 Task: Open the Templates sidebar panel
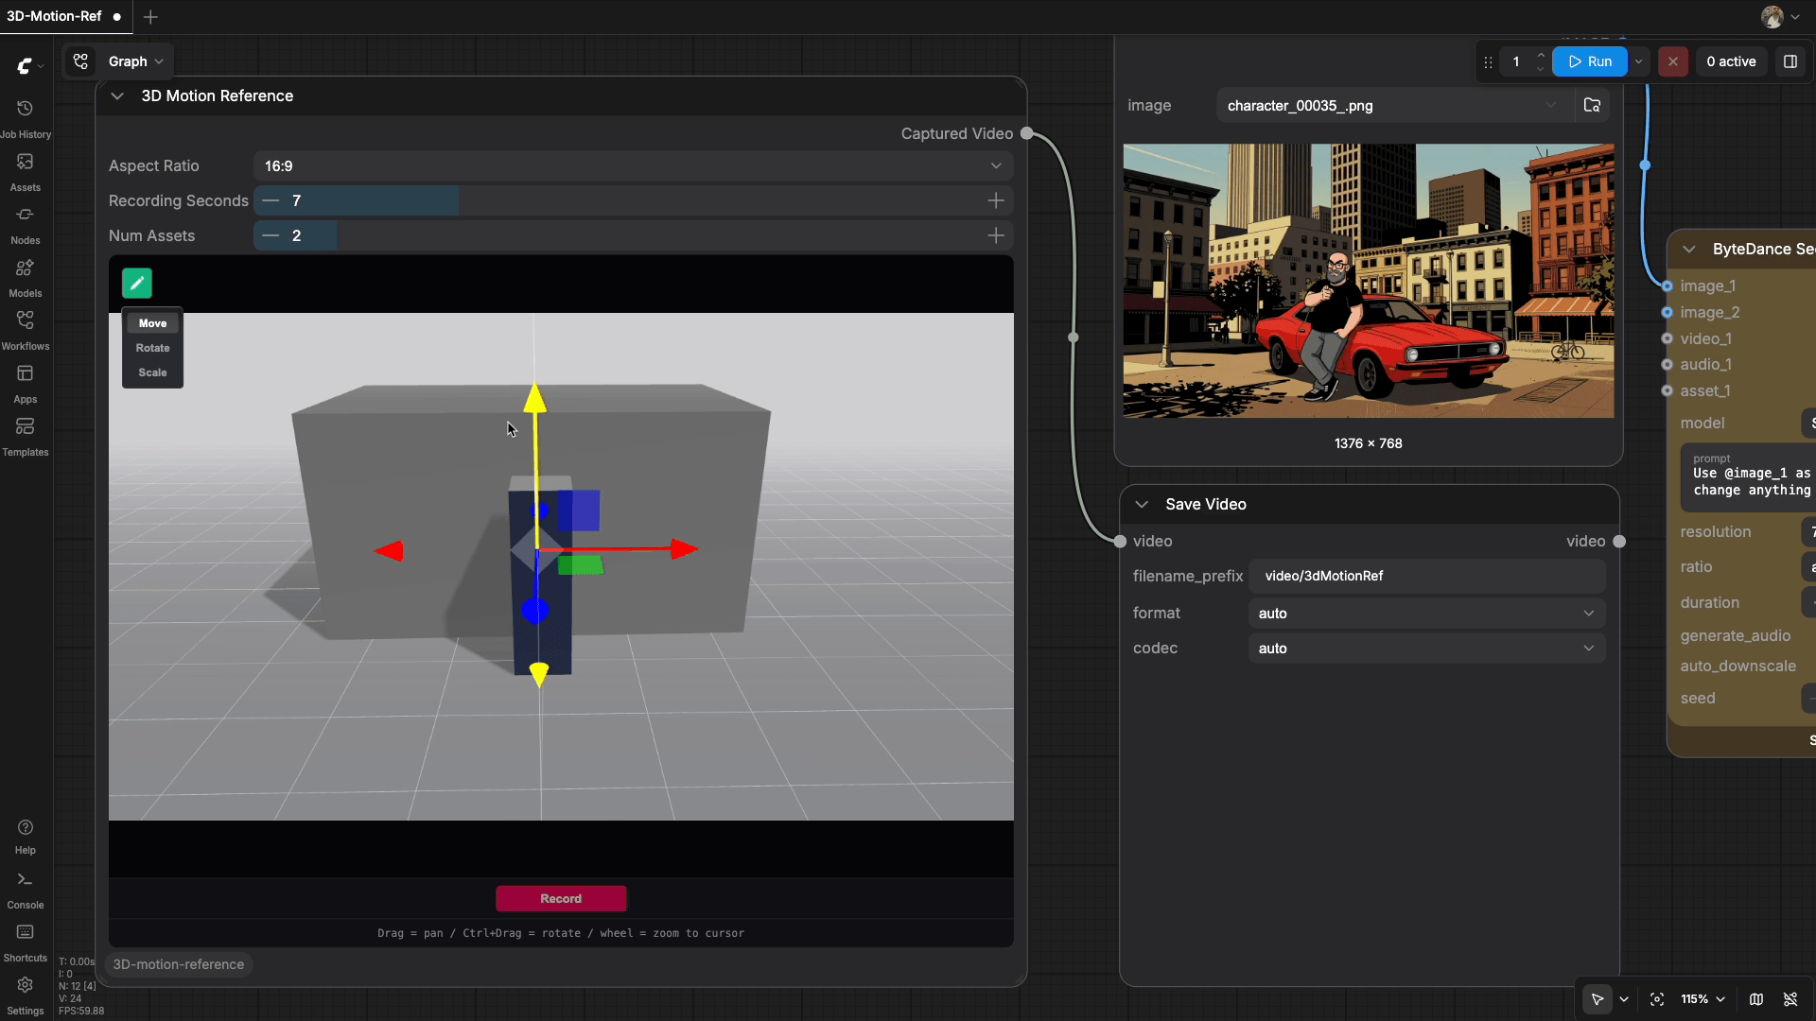[26, 437]
